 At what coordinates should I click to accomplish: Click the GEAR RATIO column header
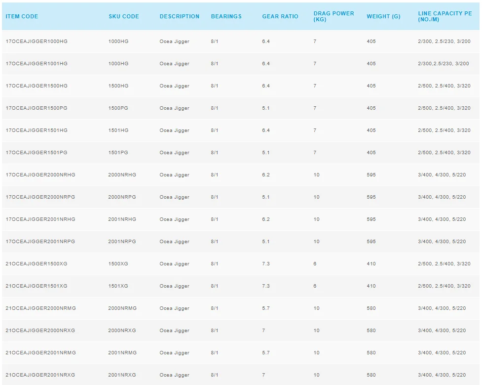pyautogui.click(x=280, y=16)
